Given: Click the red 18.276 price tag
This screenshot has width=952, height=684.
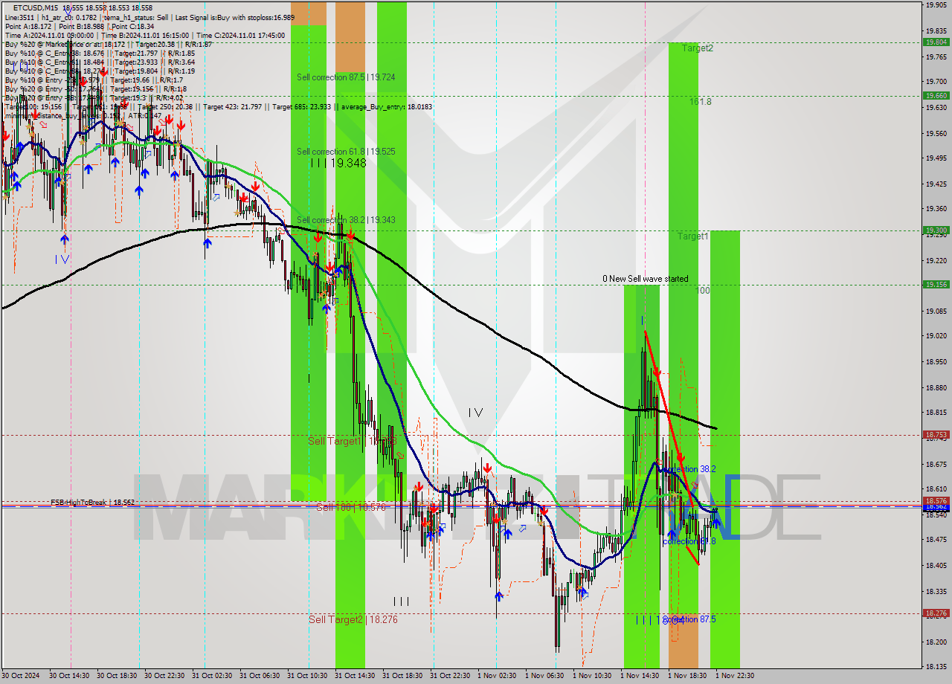Looking at the screenshot, I should pyautogui.click(x=936, y=613).
